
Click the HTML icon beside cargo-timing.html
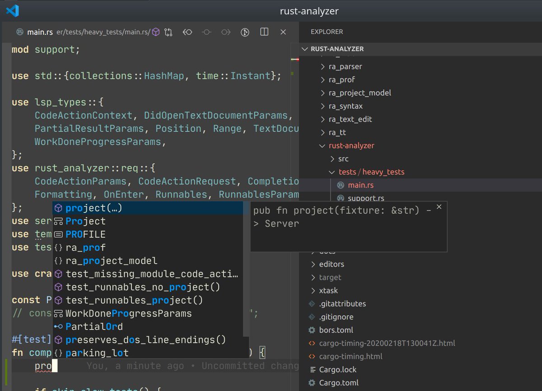312,356
